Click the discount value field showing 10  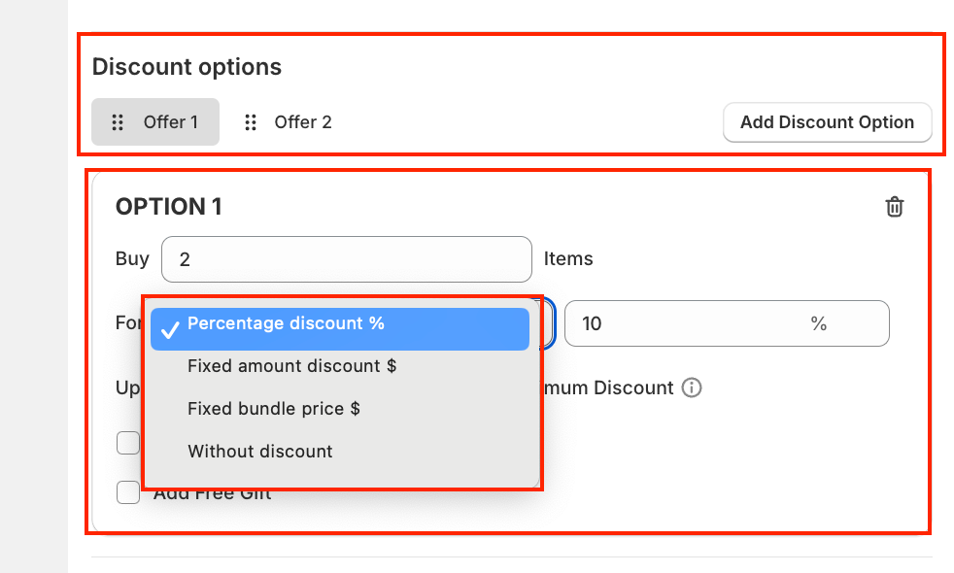tap(680, 323)
